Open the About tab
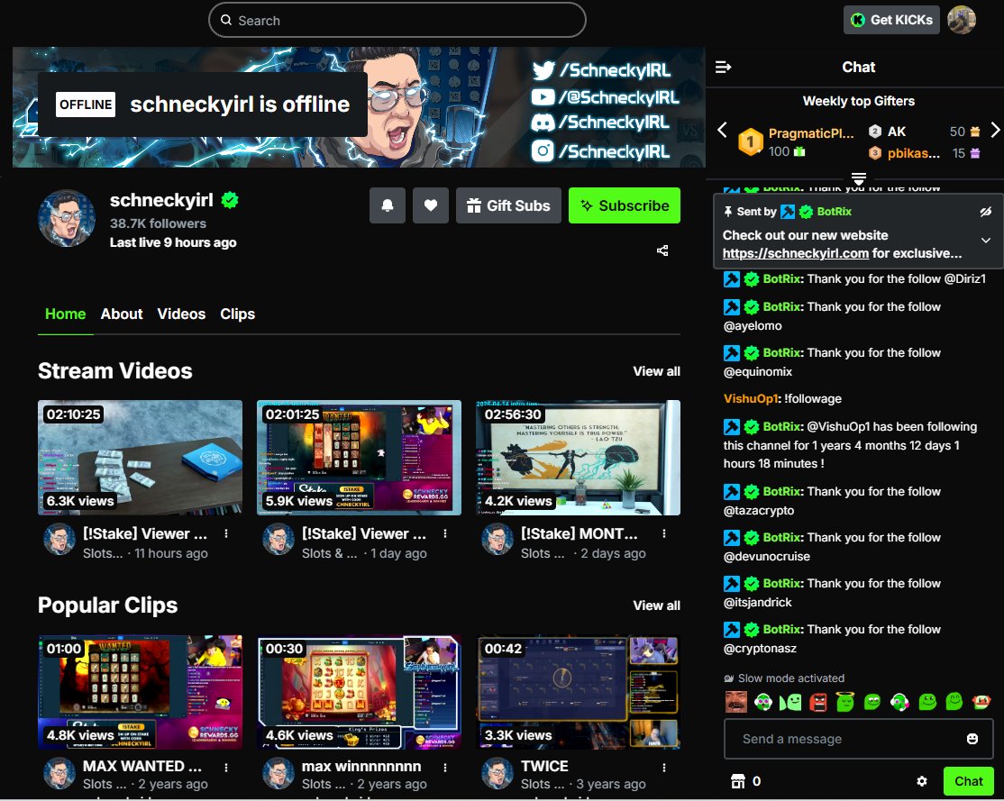Screen dimensions: 1004x801 122,314
